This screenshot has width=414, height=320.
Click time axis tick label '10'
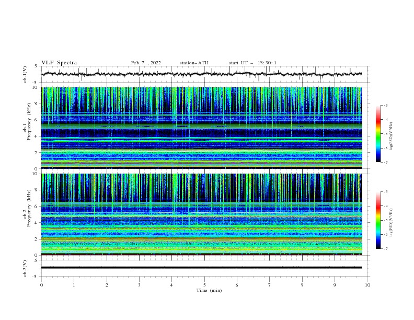tap(367, 285)
